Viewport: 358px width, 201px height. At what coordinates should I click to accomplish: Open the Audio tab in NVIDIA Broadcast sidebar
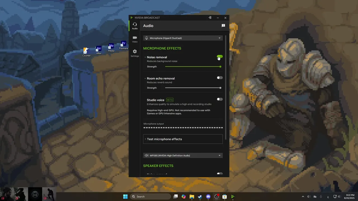coord(135,26)
